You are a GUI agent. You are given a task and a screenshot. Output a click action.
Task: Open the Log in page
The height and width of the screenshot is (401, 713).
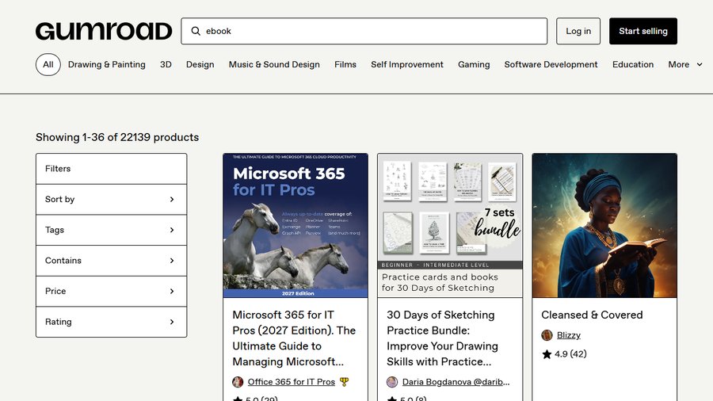point(578,31)
